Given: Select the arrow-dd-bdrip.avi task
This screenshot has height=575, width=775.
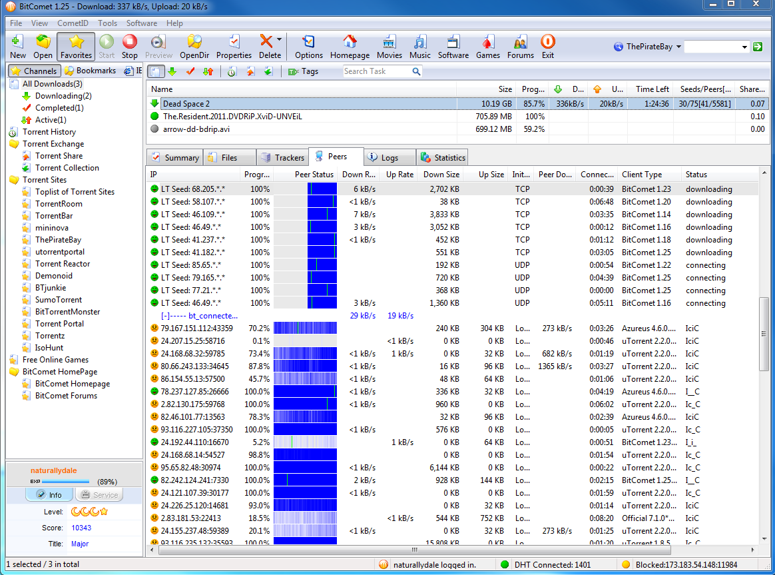Looking at the screenshot, I should click(457, 129).
